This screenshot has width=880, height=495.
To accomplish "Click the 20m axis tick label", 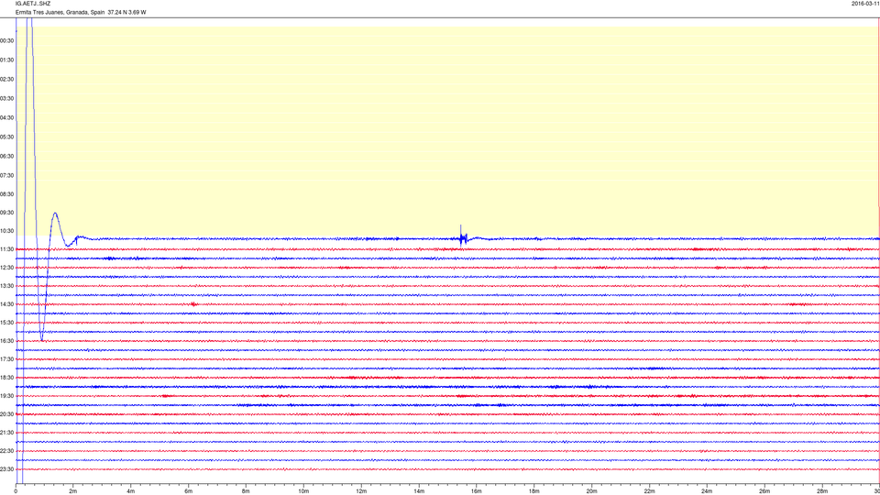I will (x=591, y=491).
